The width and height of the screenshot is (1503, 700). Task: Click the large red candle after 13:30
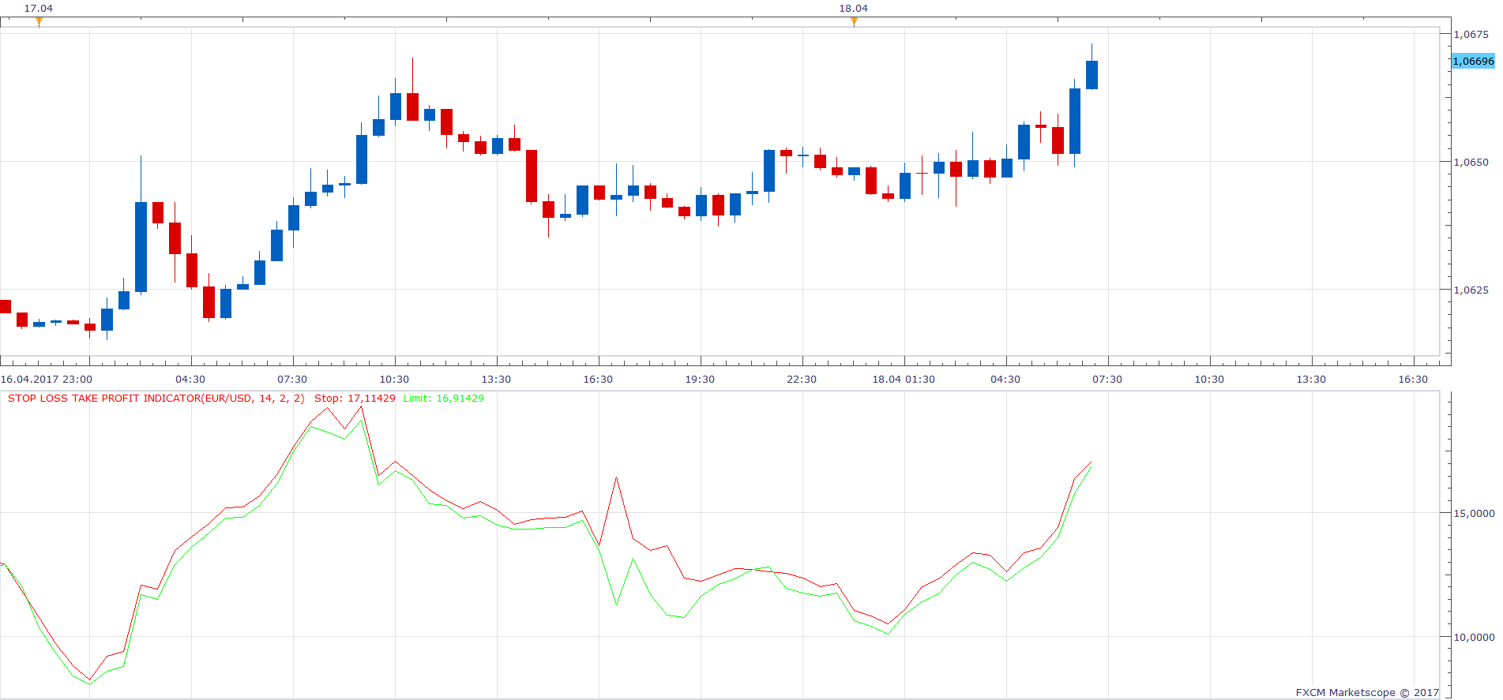[532, 176]
